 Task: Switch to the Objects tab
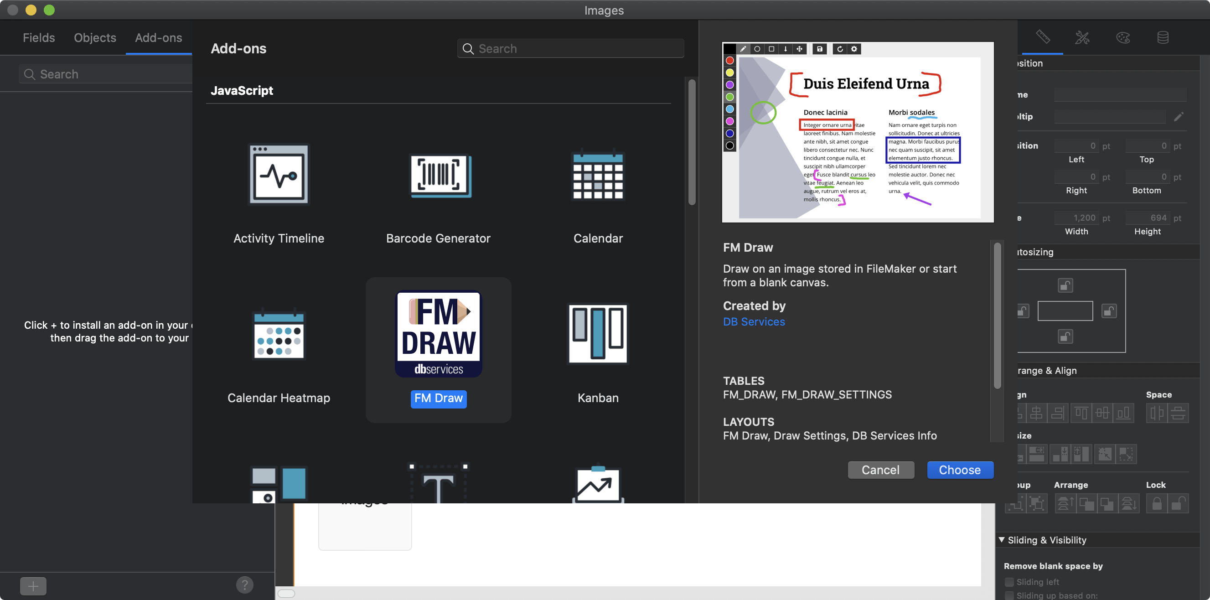pos(95,37)
